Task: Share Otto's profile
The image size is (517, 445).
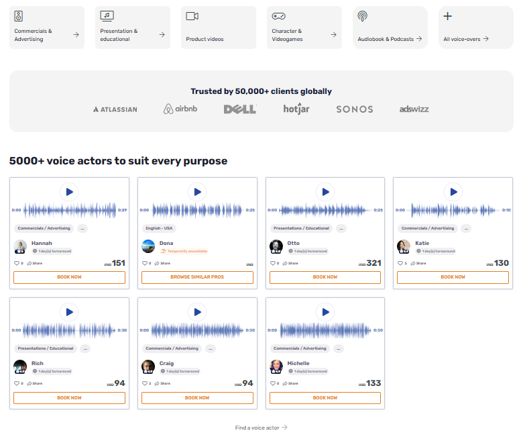Action: (290, 263)
